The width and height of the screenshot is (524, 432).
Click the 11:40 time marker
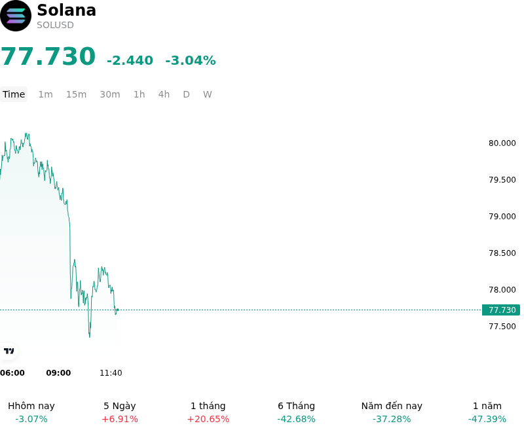[x=111, y=373]
